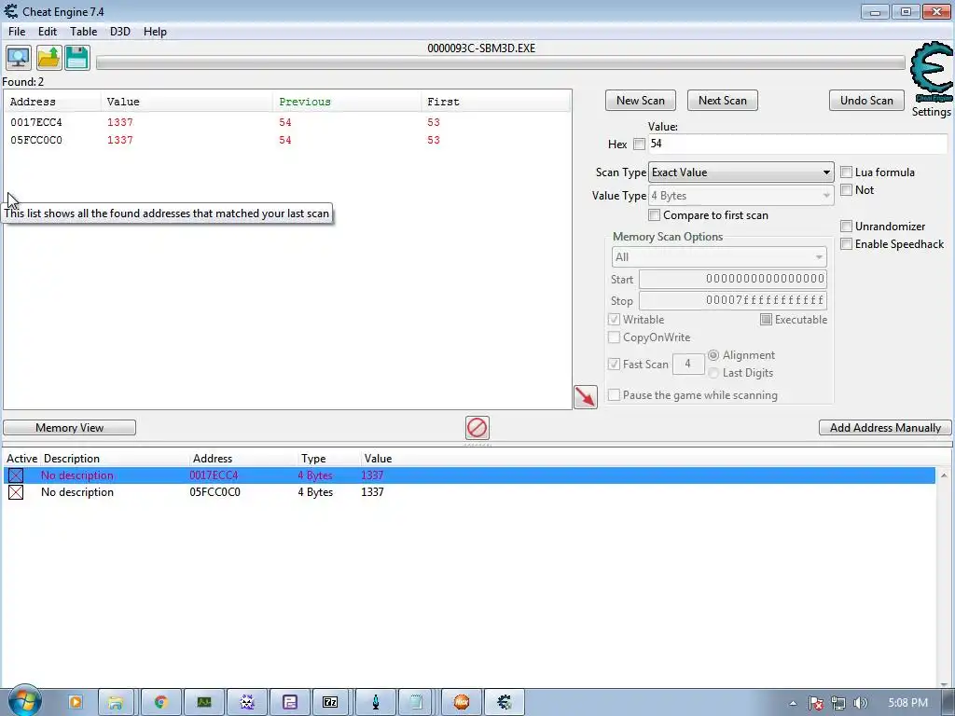Select found address 05FCC0C0 row

pos(287,140)
